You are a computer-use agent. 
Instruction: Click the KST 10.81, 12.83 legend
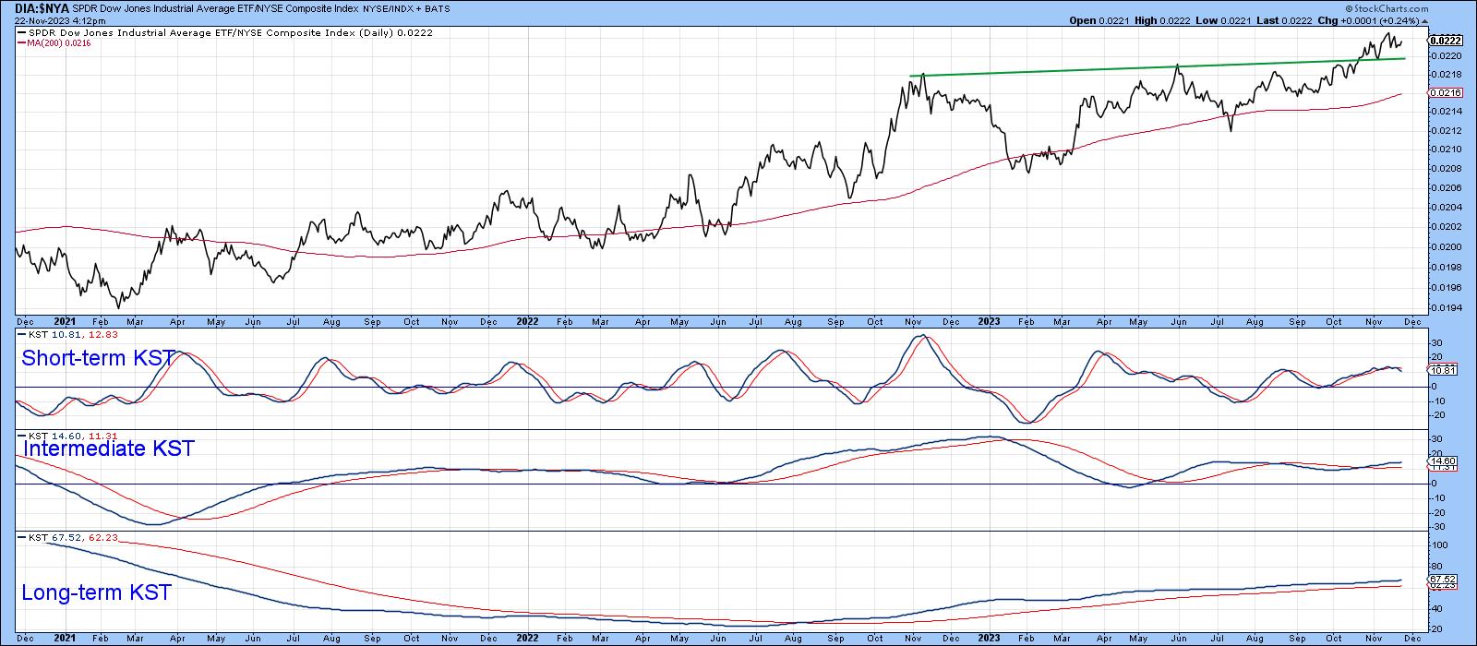68,333
